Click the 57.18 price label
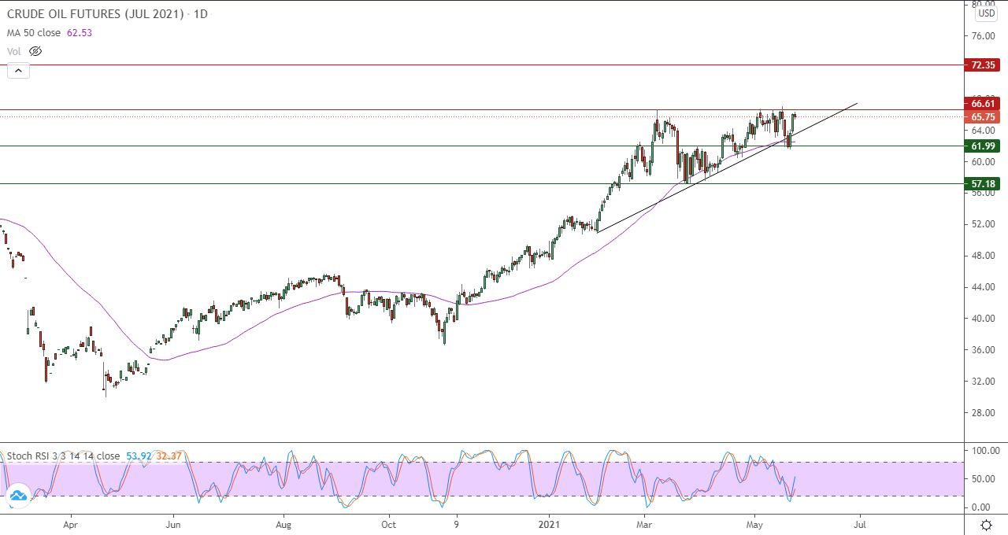The height and width of the screenshot is (535, 1008). [x=984, y=183]
